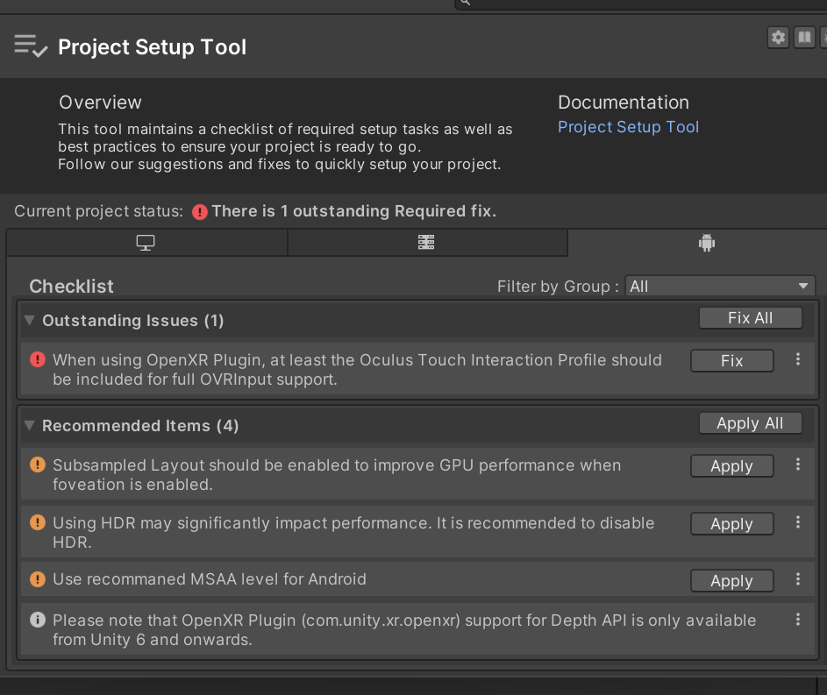Open settings gear in Project Setup Tool
The width and height of the screenshot is (827, 695).
[778, 37]
